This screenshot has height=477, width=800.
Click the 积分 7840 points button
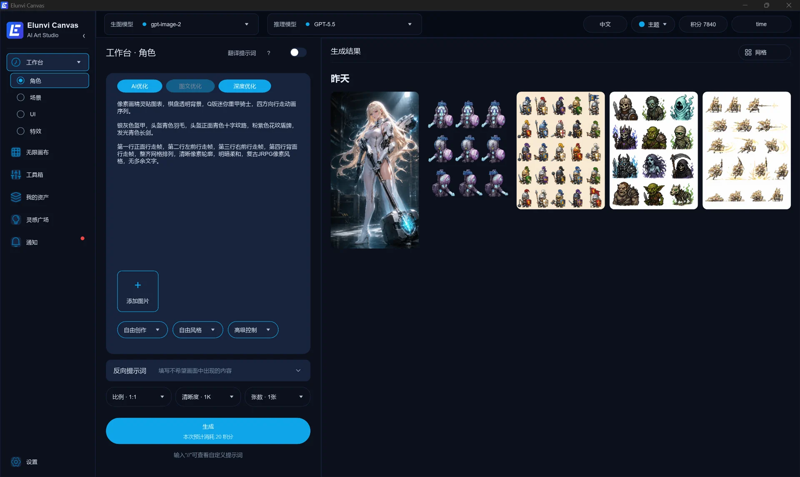click(x=703, y=24)
